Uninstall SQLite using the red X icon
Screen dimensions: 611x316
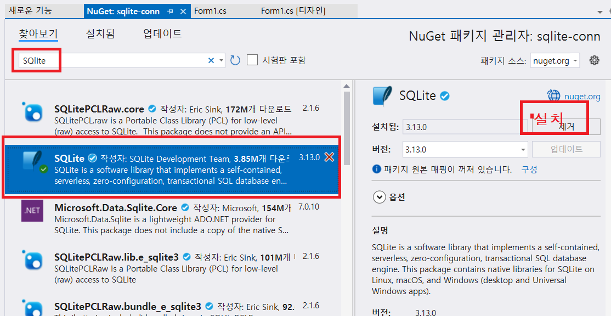tap(329, 157)
